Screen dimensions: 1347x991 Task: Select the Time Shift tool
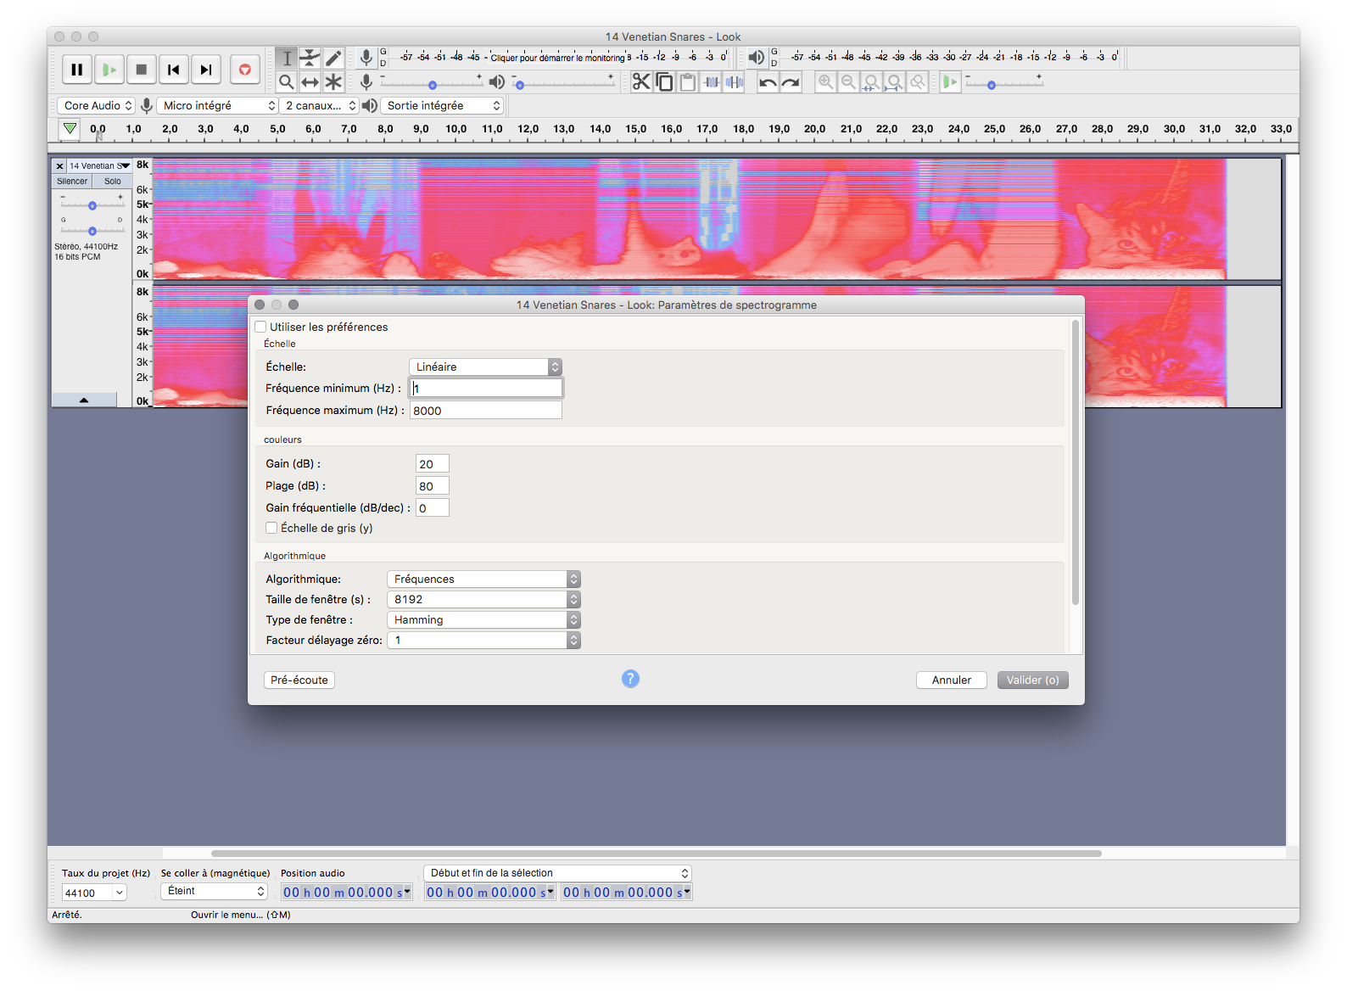point(310,81)
